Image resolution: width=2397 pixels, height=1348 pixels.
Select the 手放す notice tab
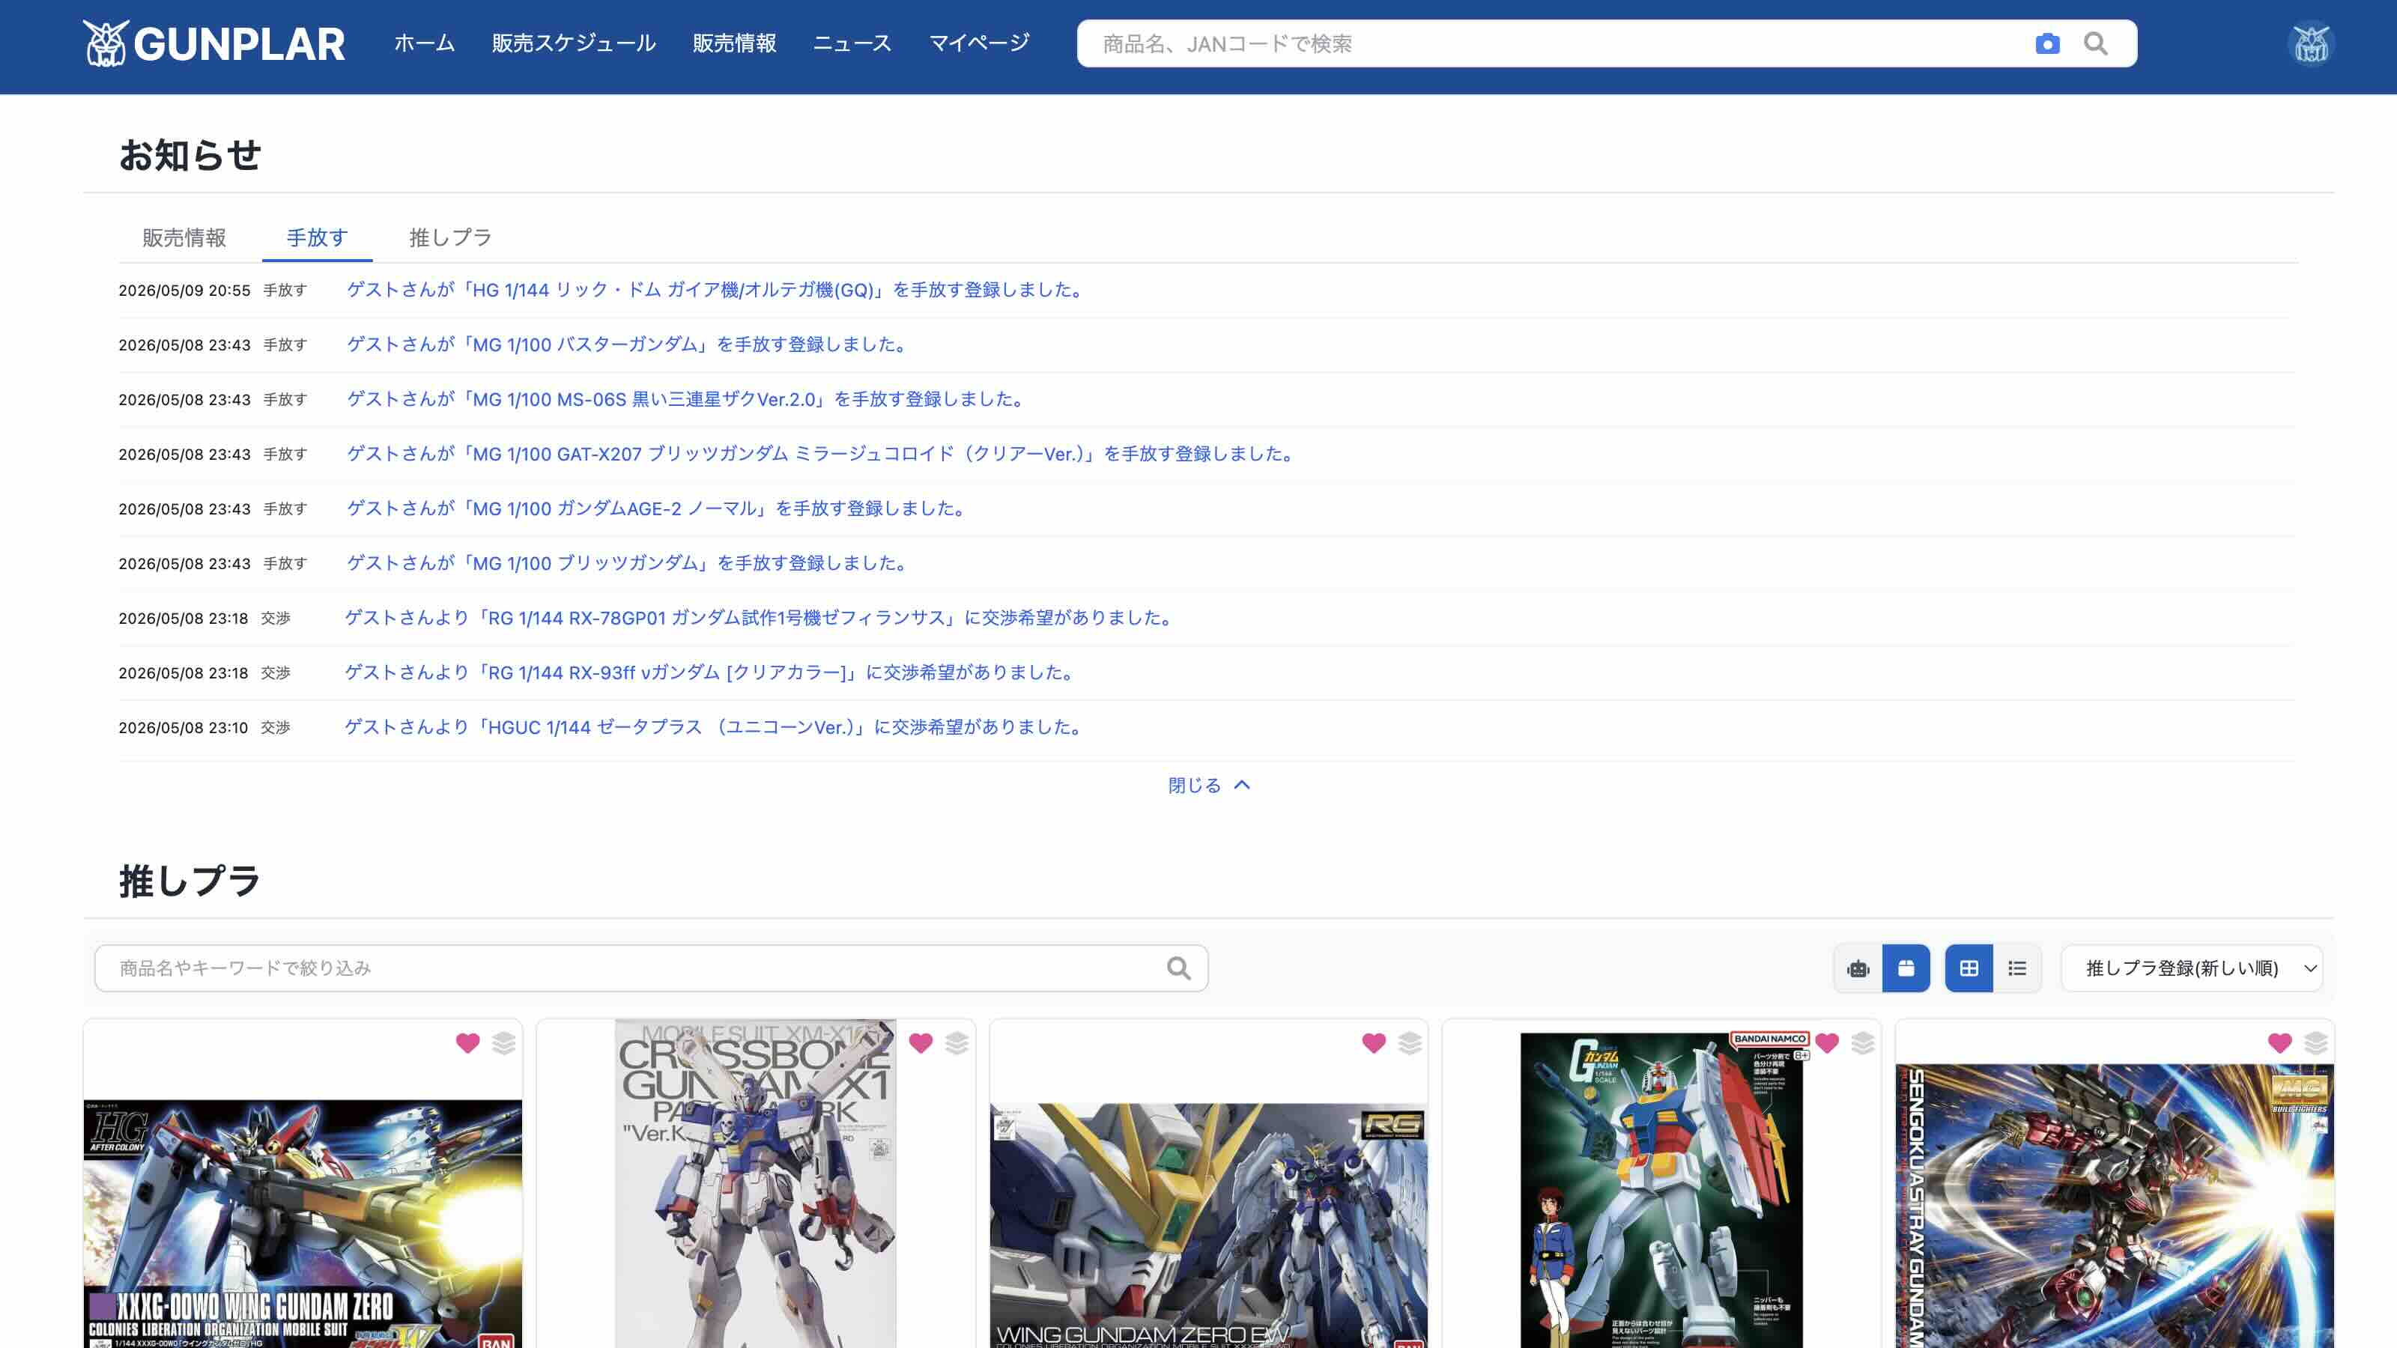coord(318,237)
